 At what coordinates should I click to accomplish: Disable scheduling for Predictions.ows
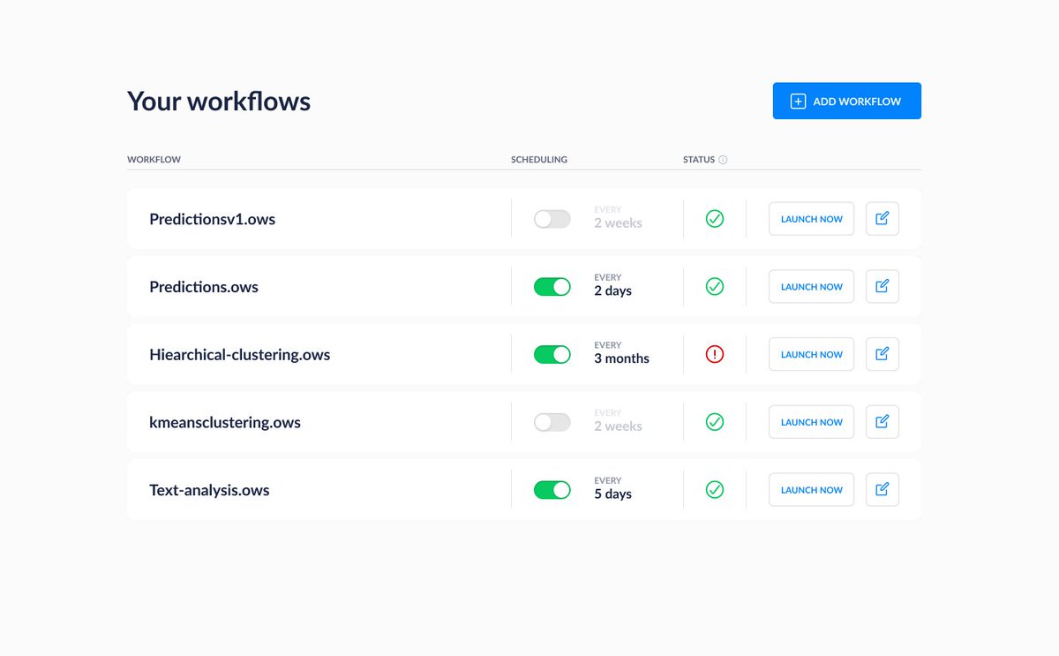(552, 287)
